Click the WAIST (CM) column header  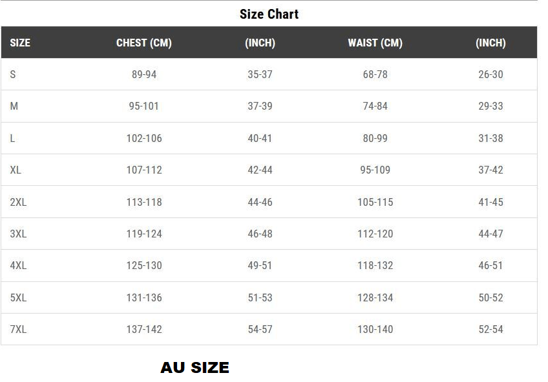(x=375, y=43)
